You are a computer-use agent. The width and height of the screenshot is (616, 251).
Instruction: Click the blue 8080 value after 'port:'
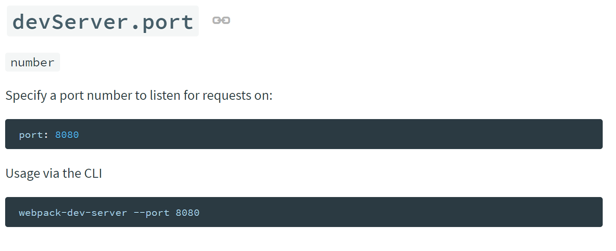tap(67, 135)
